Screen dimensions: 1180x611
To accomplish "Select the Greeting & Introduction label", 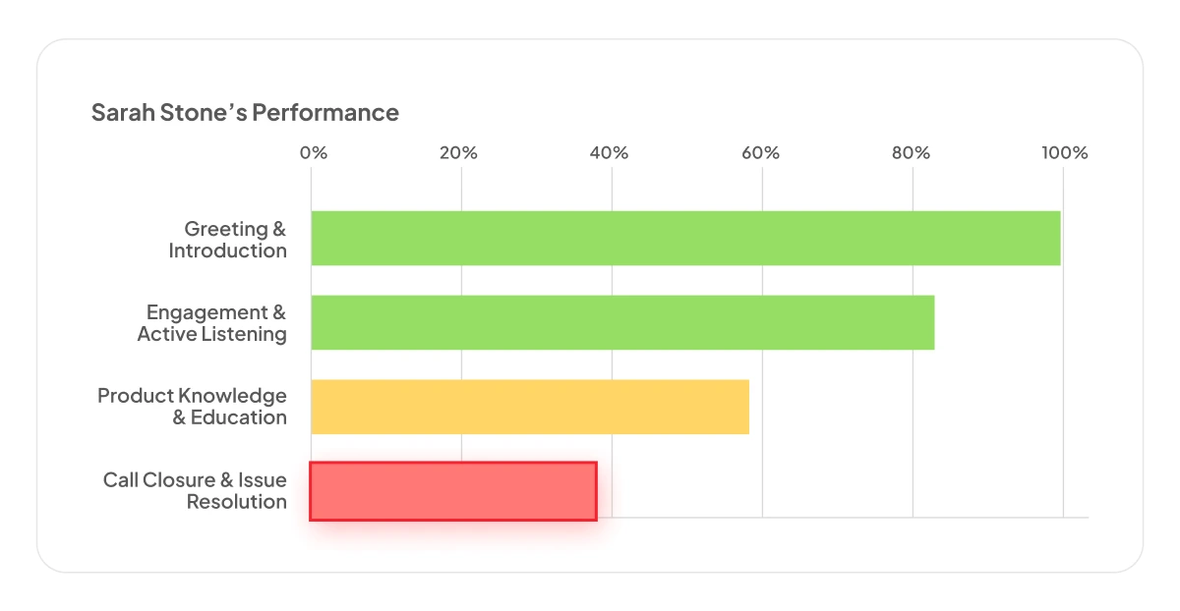I will point(228,240).
